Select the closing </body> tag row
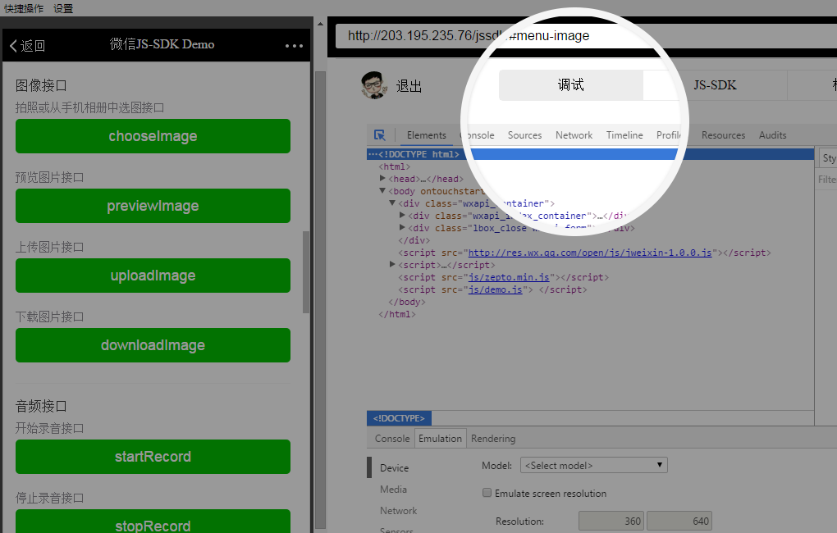The image size is (837, 533). [x=407, y=302]
